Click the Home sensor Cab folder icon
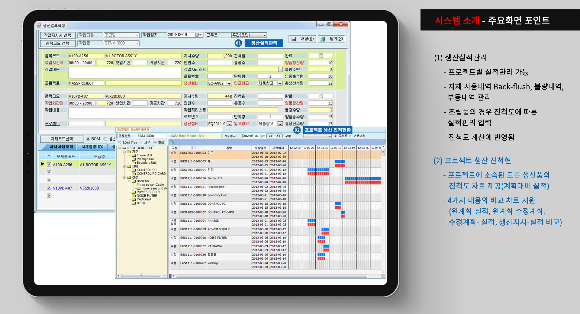Screen dimensions: 580x314 (x=139, y=188)
